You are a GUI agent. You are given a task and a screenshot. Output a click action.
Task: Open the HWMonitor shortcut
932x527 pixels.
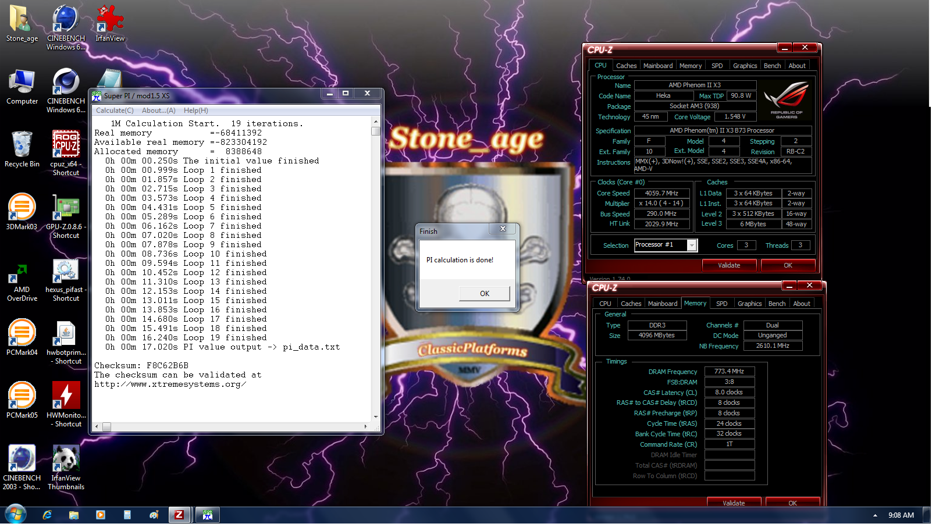click(x=66, y=404)
